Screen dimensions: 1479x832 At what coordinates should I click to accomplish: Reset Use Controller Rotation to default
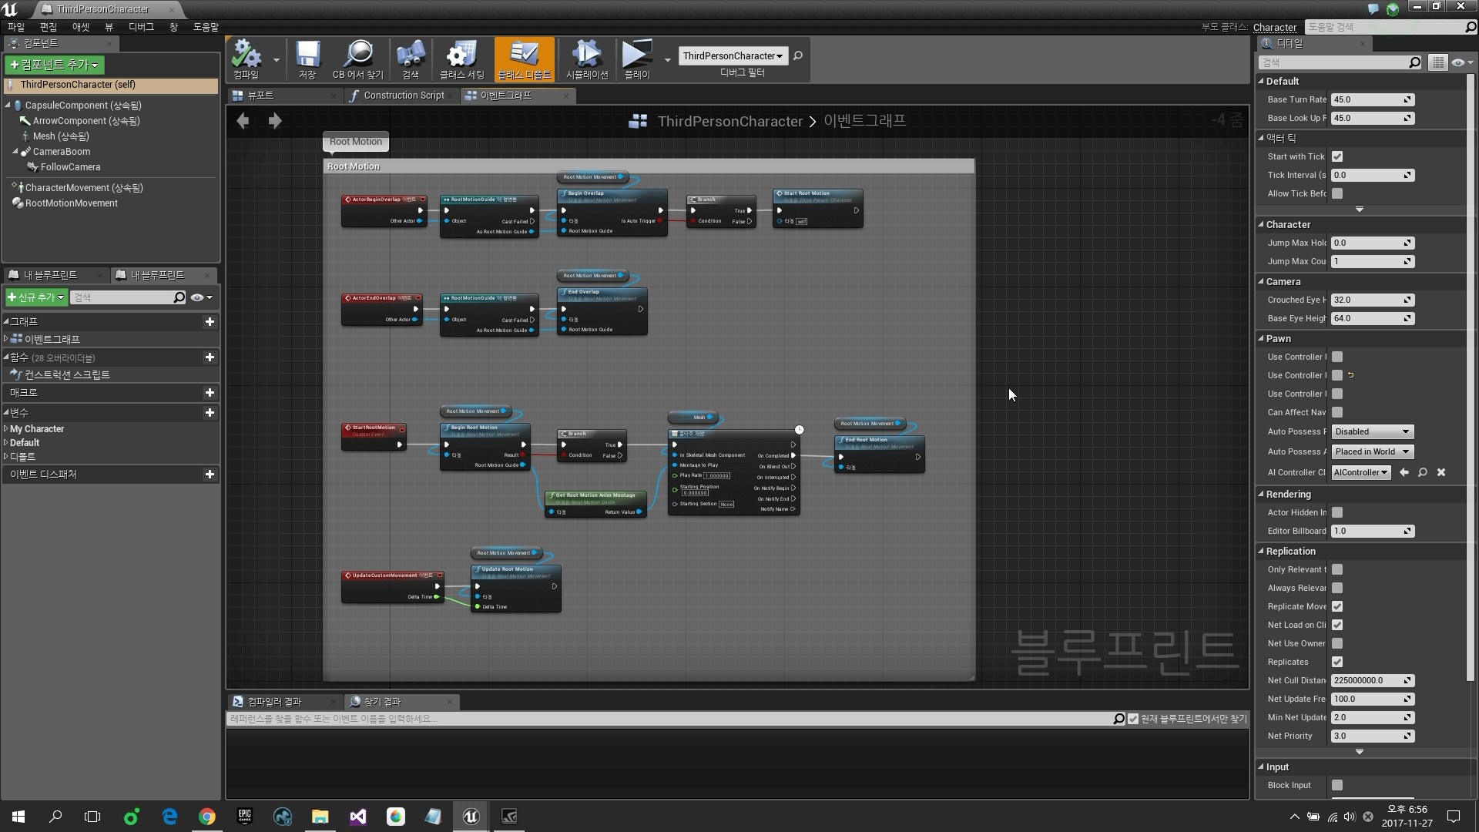tap(1351, 375)
